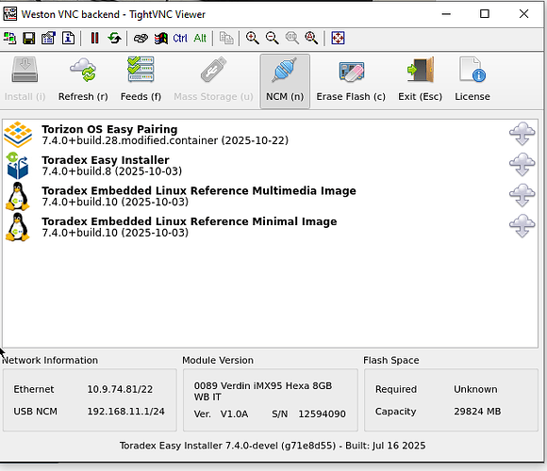This screenshot has height=471, width=547.
Task: Click Toradex Easy Installer 7.4.0-devel footer text
Action: click(x=273, y=446)
